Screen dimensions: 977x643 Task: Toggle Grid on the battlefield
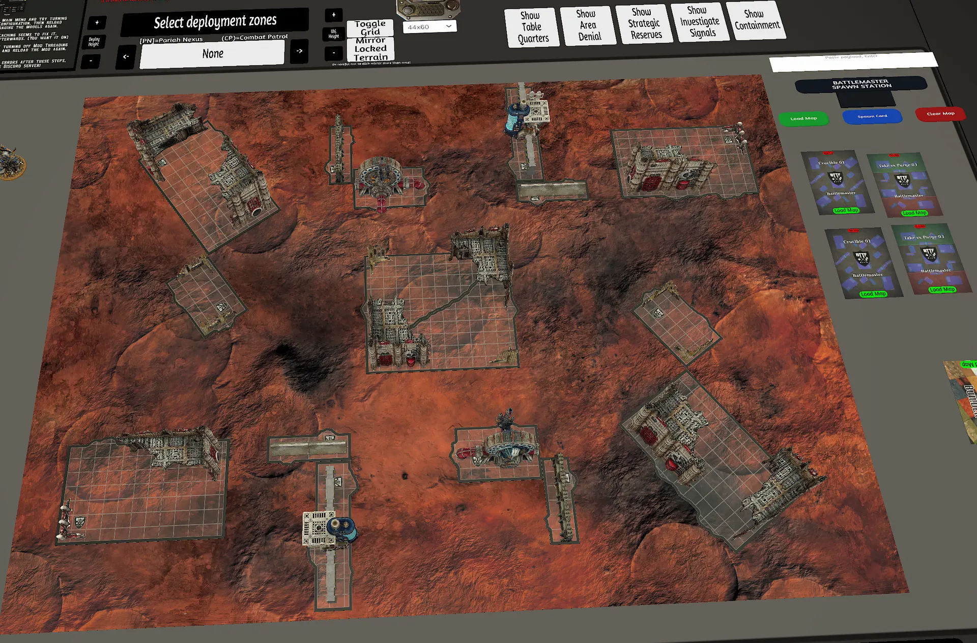[x=370, y=28]
